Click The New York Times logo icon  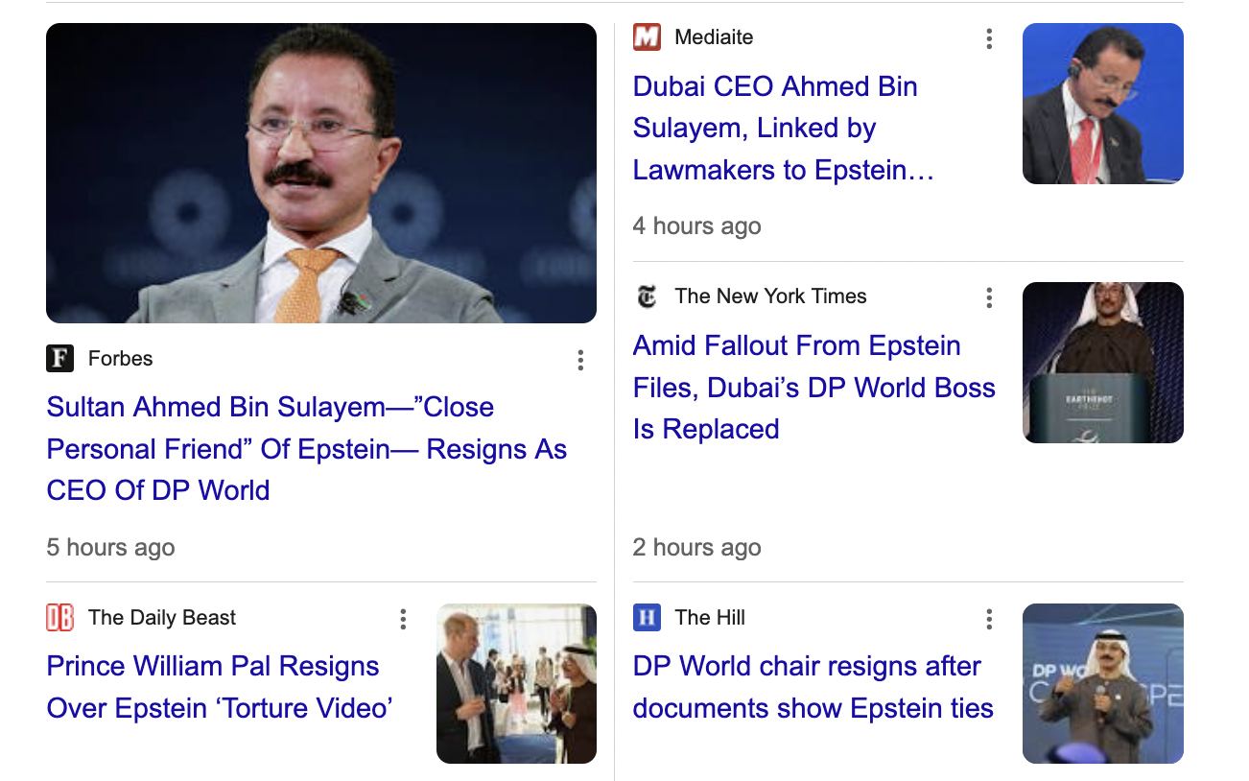coord(647,296)
